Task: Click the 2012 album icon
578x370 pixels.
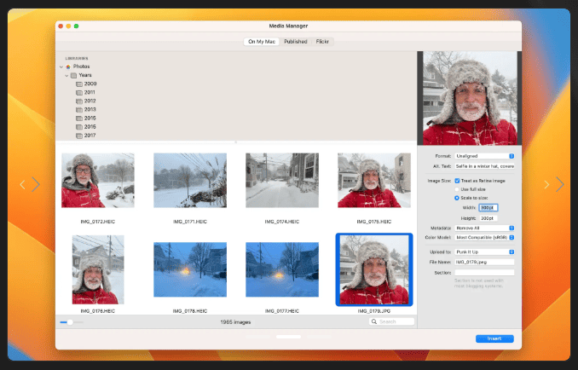Action: pyautogui.click(x=79, y=101)
